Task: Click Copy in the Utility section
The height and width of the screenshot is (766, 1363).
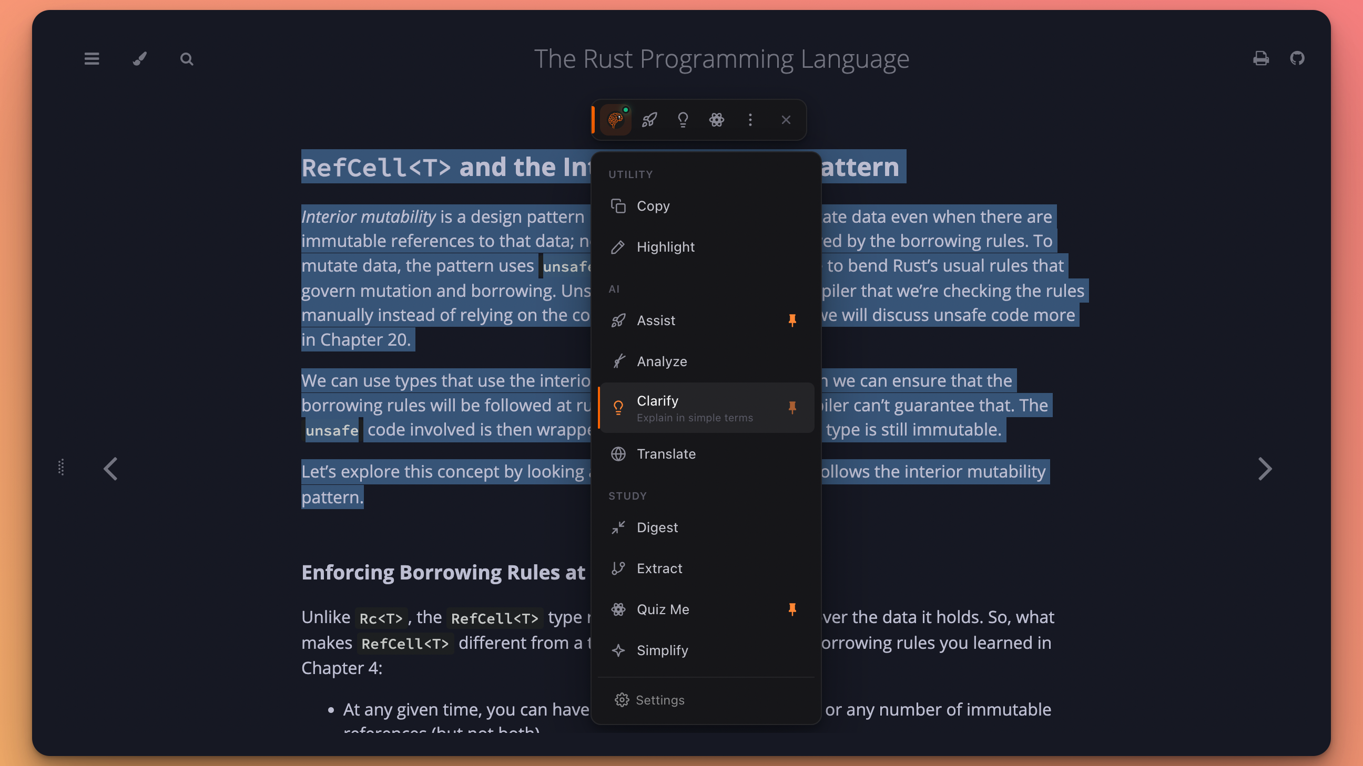Action: [x=653, y=206]
